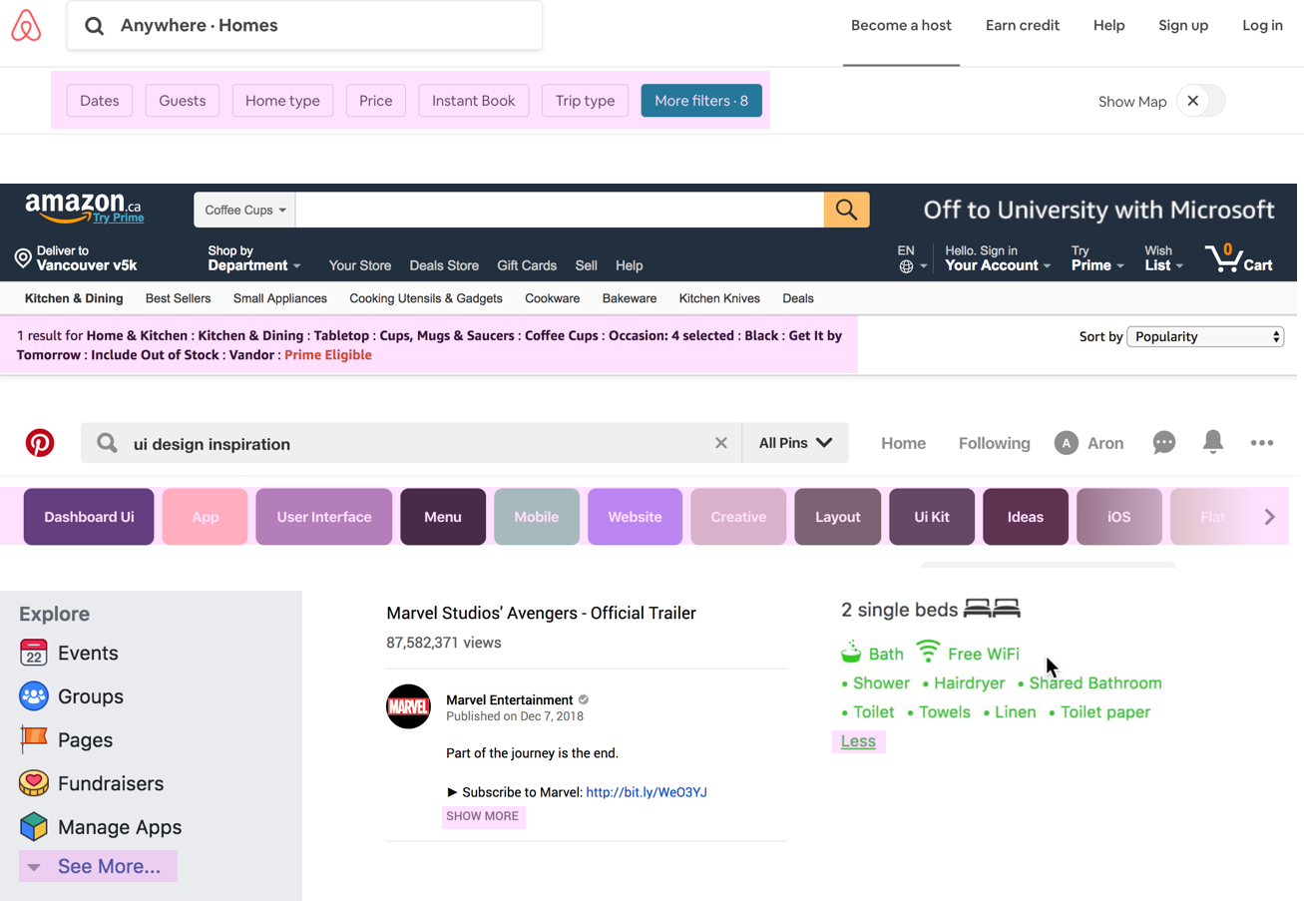Expand the Shop by Department menu
Screen dimensions: 1304x901
point(253,258)
